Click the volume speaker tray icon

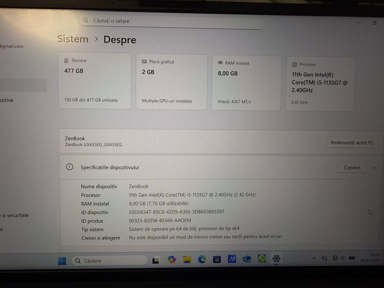[342, 258]
